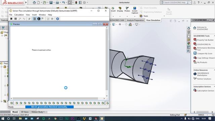Open Welcome to SOLIDWORKS link
The width and height of the screenshot is (215, 121).
[201, 28]
